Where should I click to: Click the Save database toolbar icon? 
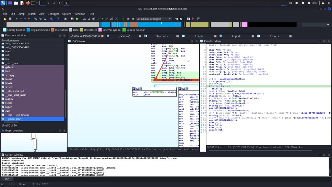point(10,19)
